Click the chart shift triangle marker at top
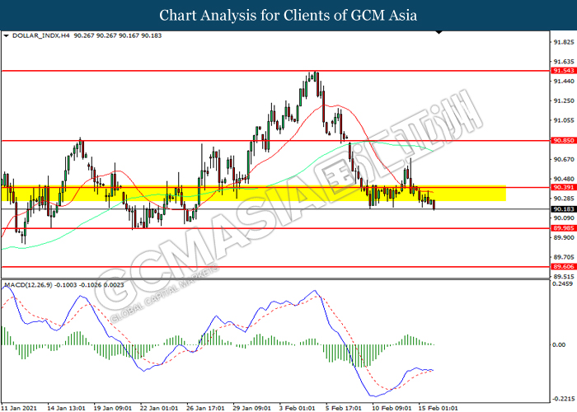Screen dimensions: 577x412 point(439,32)
